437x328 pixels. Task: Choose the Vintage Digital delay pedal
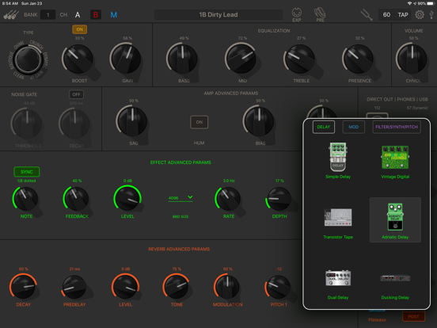[x=395, y=161]
